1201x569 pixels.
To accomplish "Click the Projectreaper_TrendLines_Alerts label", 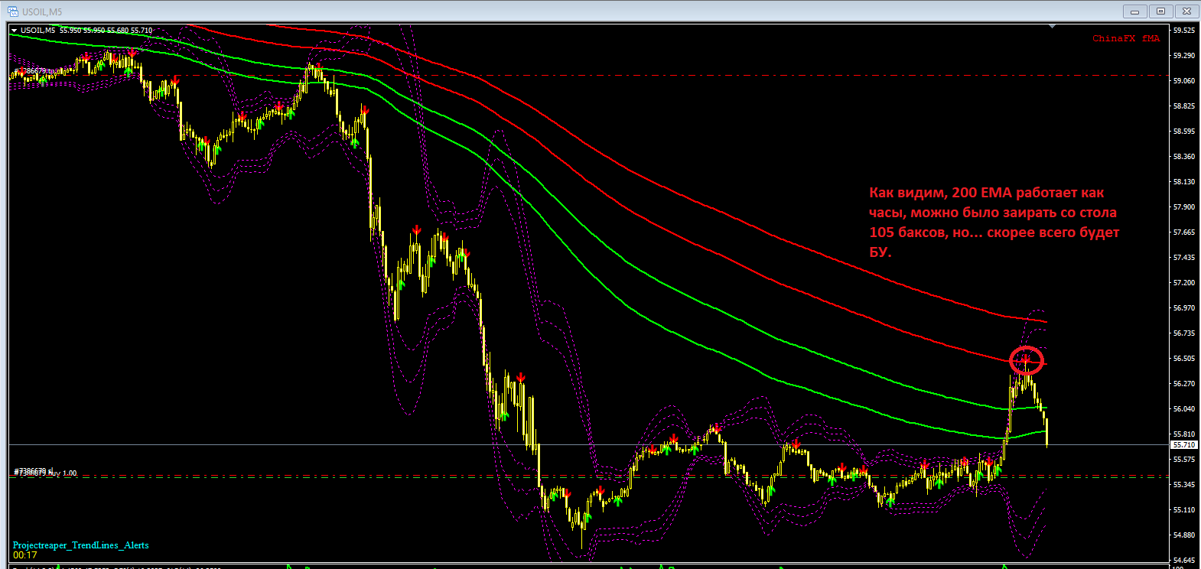I will tap(81, 545).
